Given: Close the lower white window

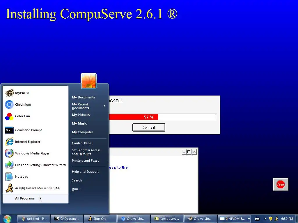Looking at the screenshot, I should pos(194,152).
